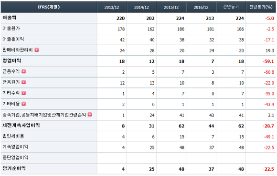Select the 중단영업이익 row label

tap(15, 157)
